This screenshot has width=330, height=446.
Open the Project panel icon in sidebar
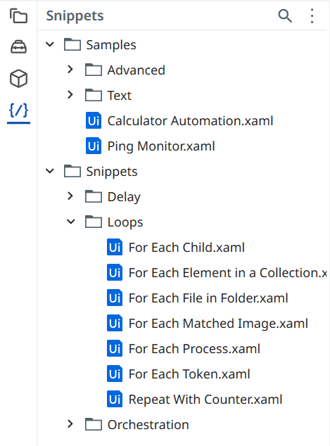point(18,16)
